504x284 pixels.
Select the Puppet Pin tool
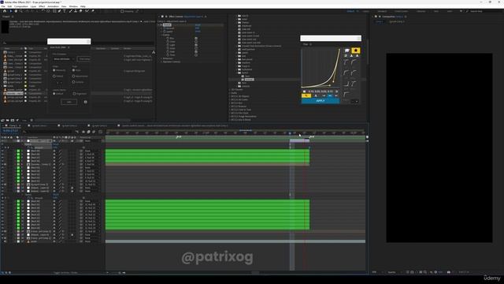tap(93, 11)
